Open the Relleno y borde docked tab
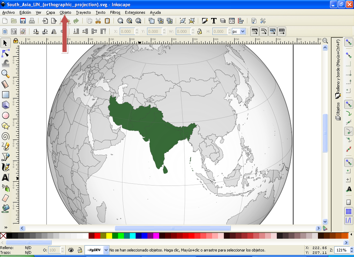 (x=338, y=69)
